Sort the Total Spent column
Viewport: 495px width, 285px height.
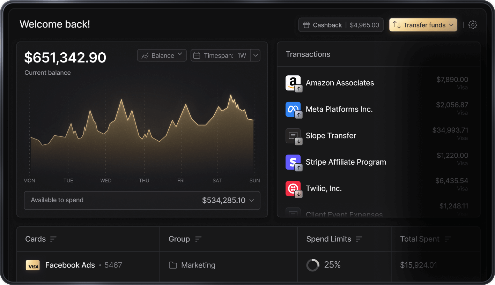pos(448,239)
